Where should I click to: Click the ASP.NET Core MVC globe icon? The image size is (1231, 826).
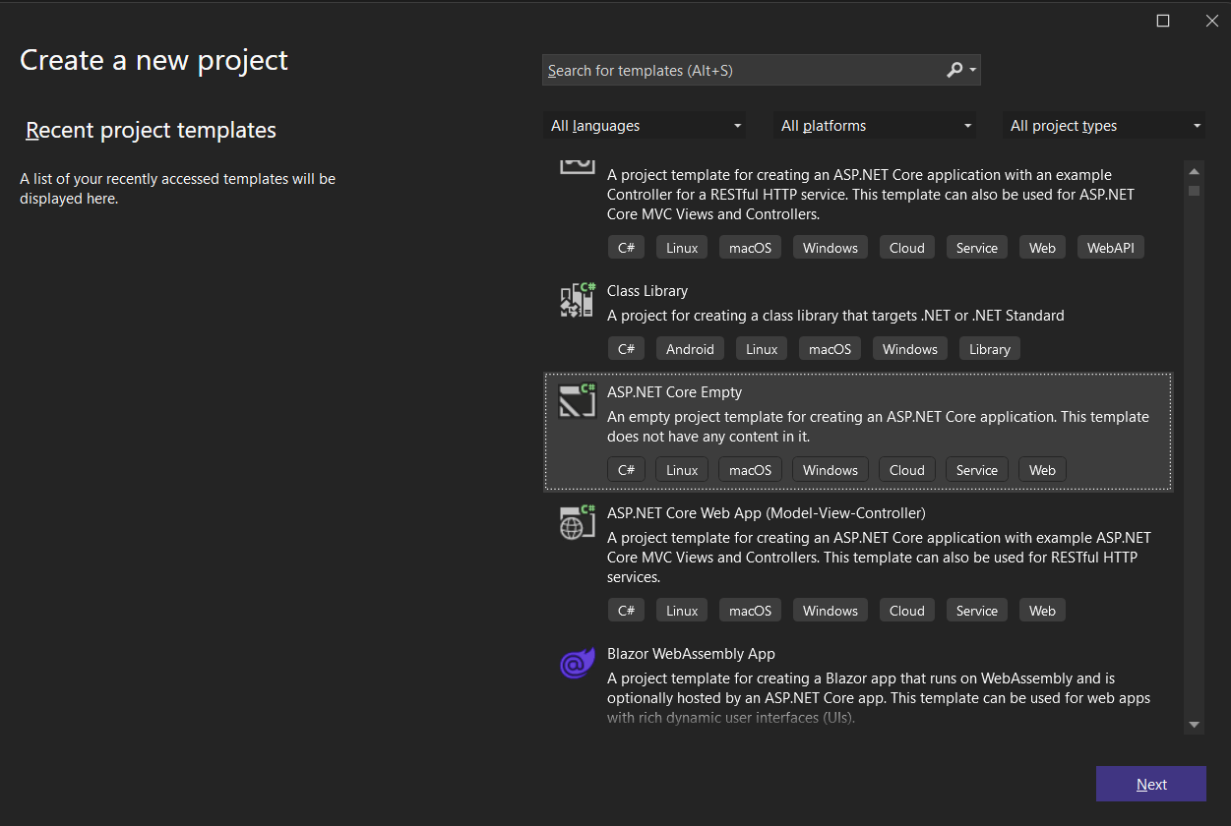point(578,522)
